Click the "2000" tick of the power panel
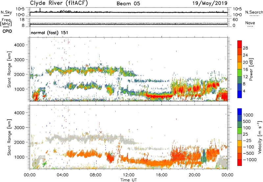This screenshot has height=182, width=263. click(19, 74)
